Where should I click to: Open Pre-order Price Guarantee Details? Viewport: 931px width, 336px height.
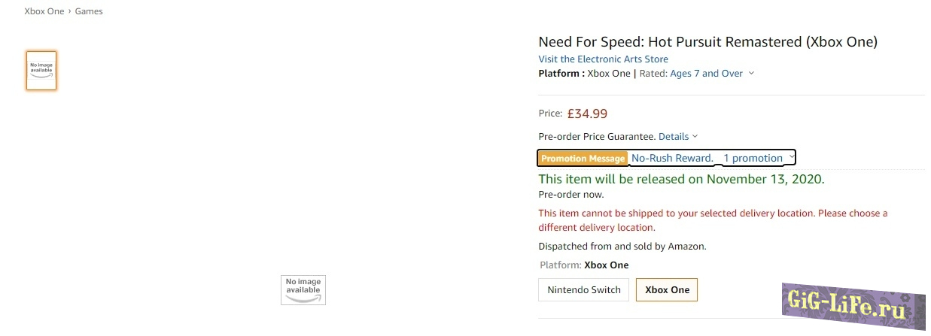tap(674, 136)
